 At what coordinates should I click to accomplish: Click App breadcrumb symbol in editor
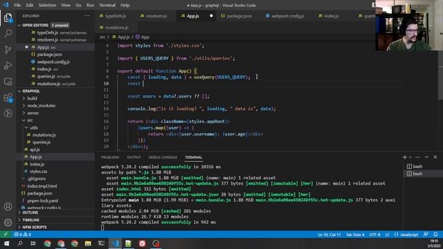pyautogui.click(x=143, y=37)
